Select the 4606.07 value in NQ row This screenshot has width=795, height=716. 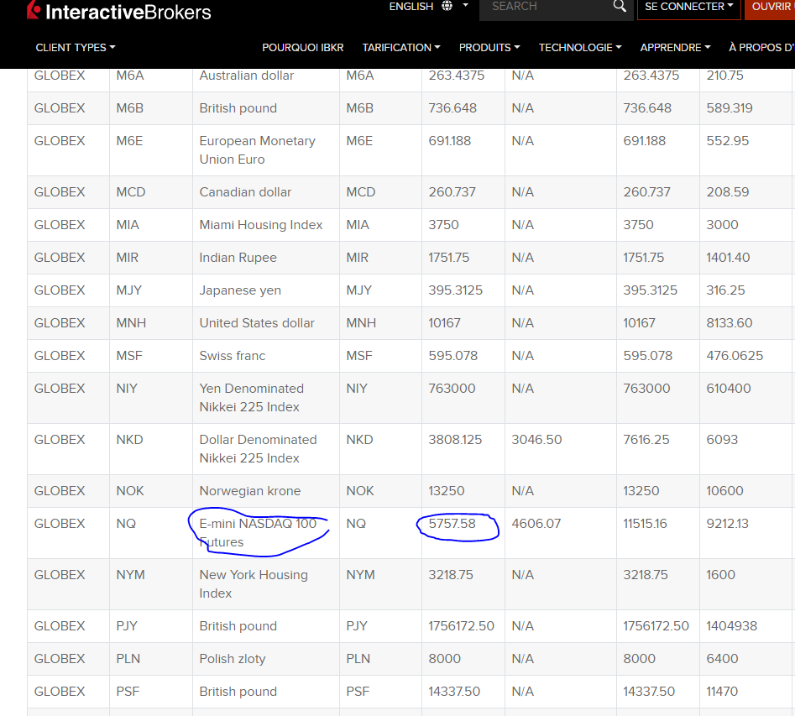pyautogui.click(x=536, y=524)
